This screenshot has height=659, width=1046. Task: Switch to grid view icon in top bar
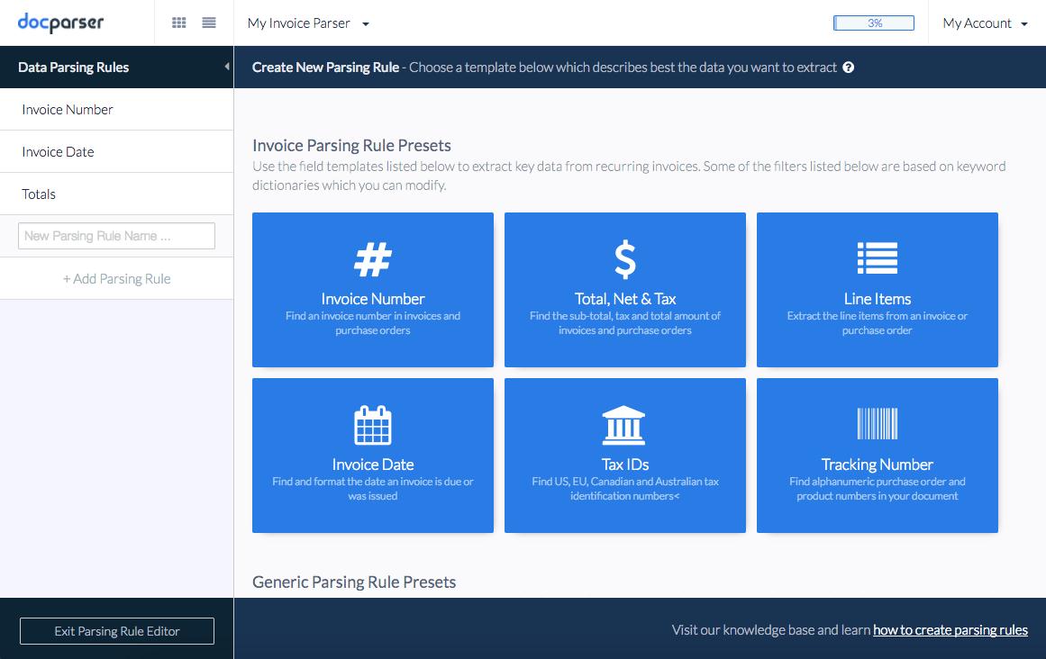179,23
